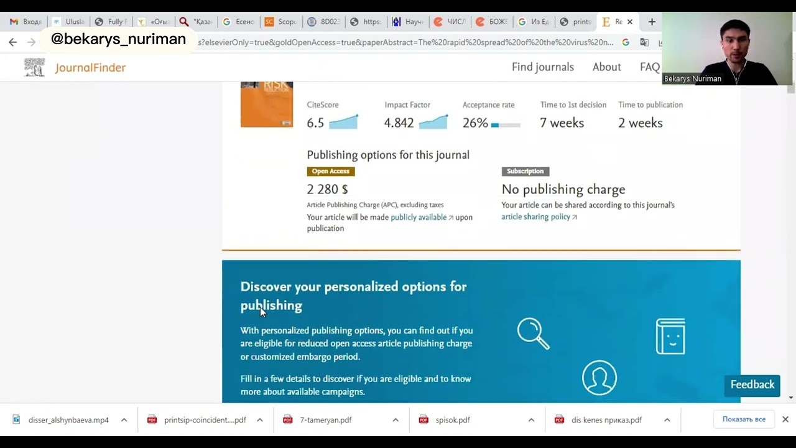
Task: Switch to the Uluslar browser tab
Action: 68,22
